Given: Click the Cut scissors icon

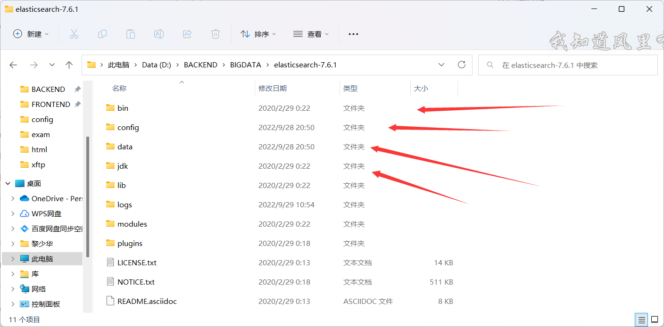Looking at the screenshot, I should (x=74, y=34).
